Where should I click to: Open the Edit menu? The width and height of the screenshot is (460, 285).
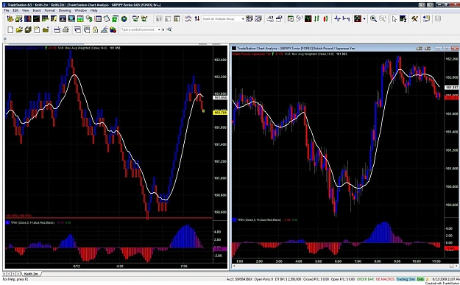[x=15, y=10]
